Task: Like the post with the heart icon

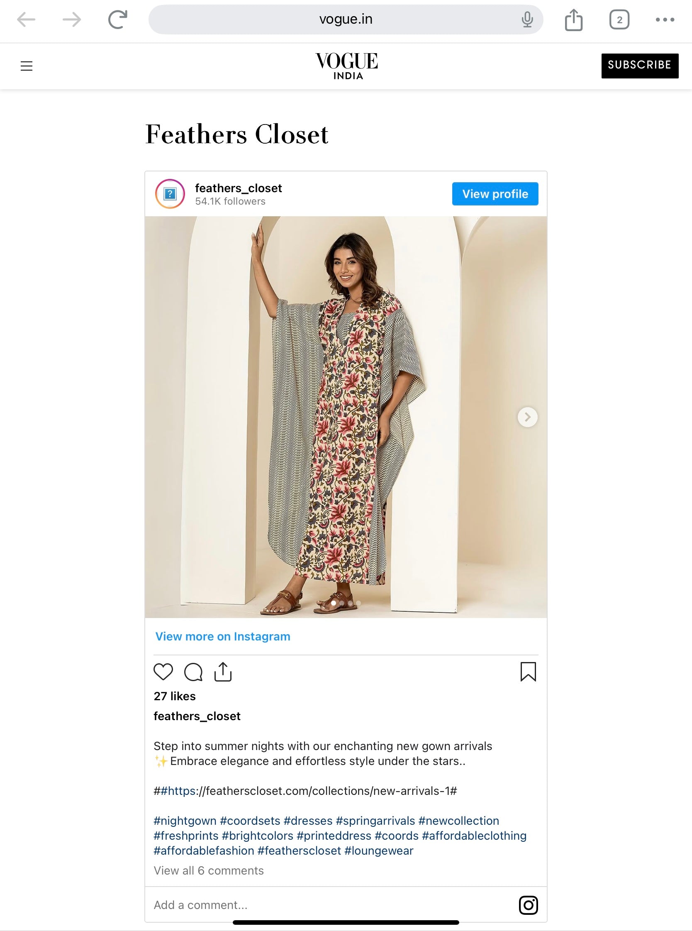Action: (x=163, y=672)
